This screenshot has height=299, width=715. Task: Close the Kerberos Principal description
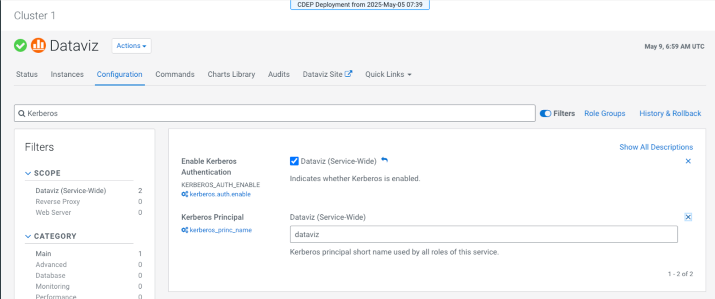[x=688, y=217]
